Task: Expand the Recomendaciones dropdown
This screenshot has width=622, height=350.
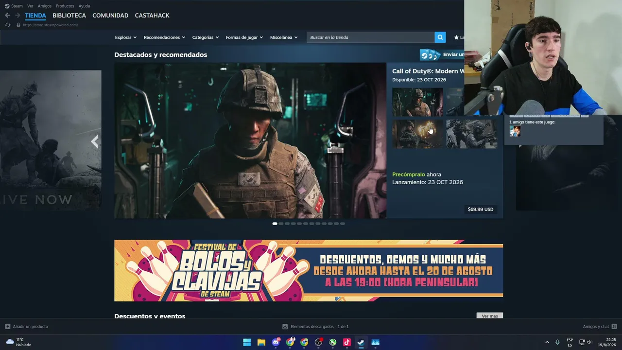Action: (165, 37)
